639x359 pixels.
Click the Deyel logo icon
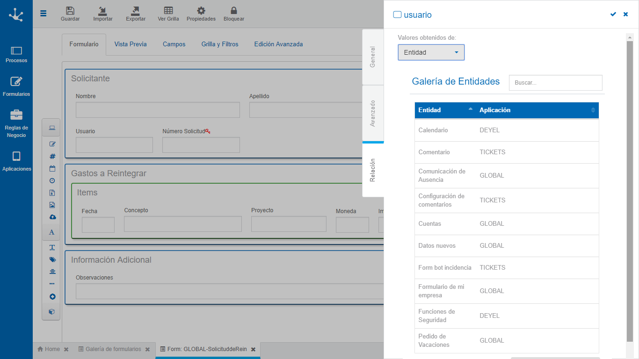pyautogui.click(x=16, y=14)
